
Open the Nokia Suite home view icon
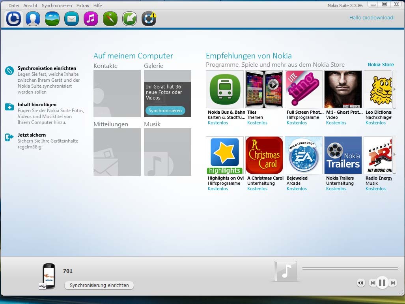click(13, 19)
